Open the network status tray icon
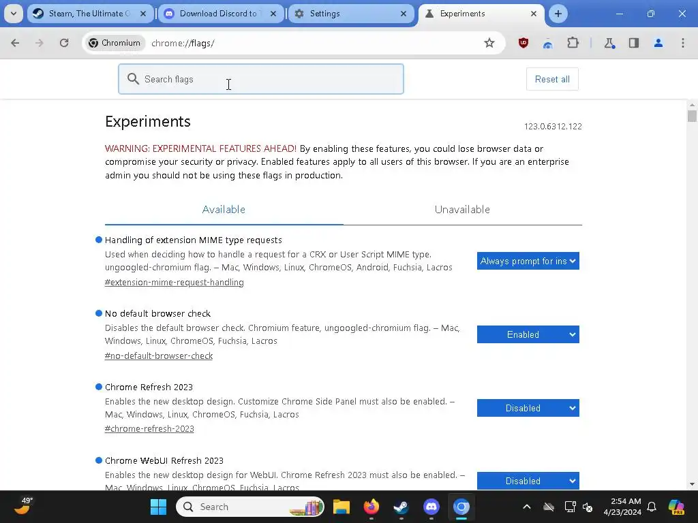 (571, 507)
